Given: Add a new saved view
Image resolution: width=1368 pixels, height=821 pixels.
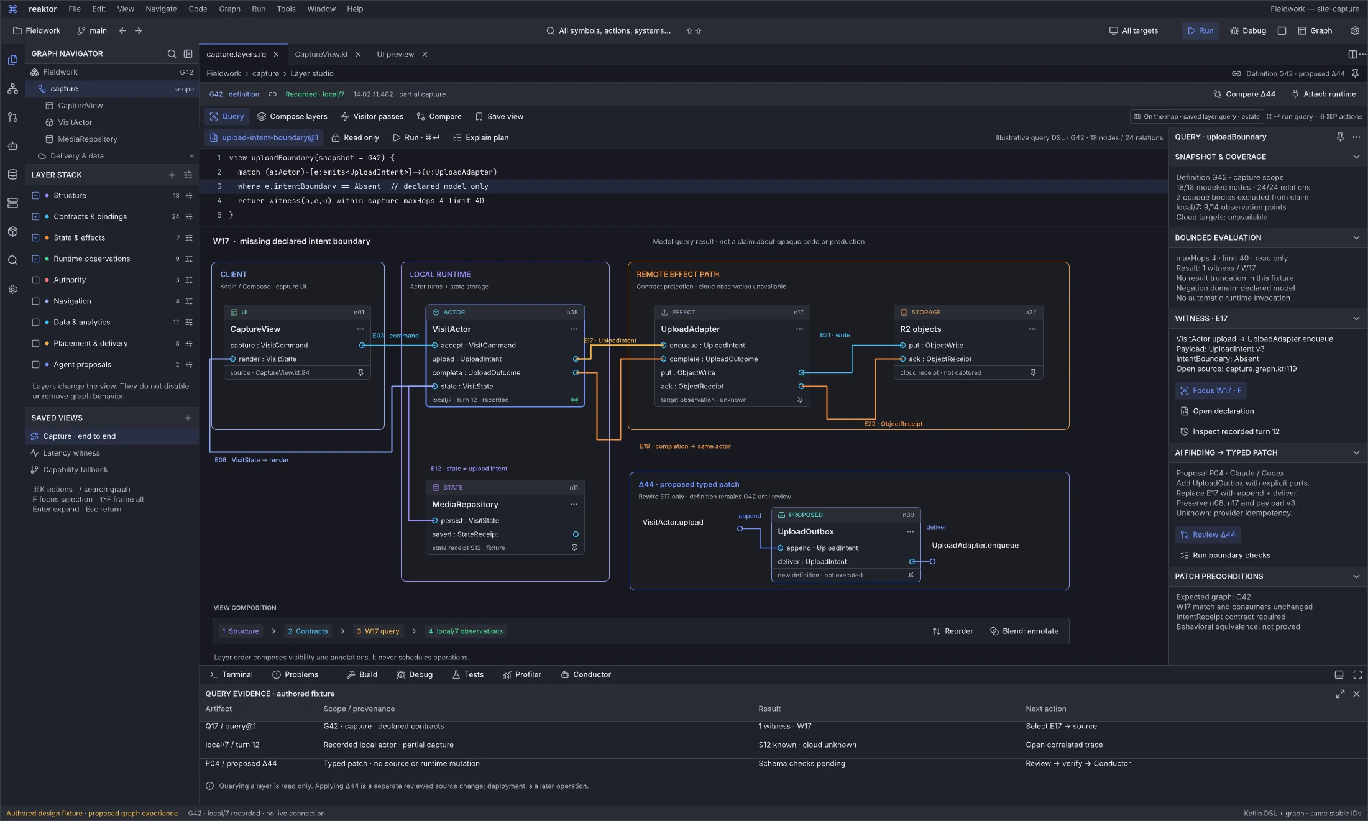Looking at the screenshot, I should click(x=188, y=418).
